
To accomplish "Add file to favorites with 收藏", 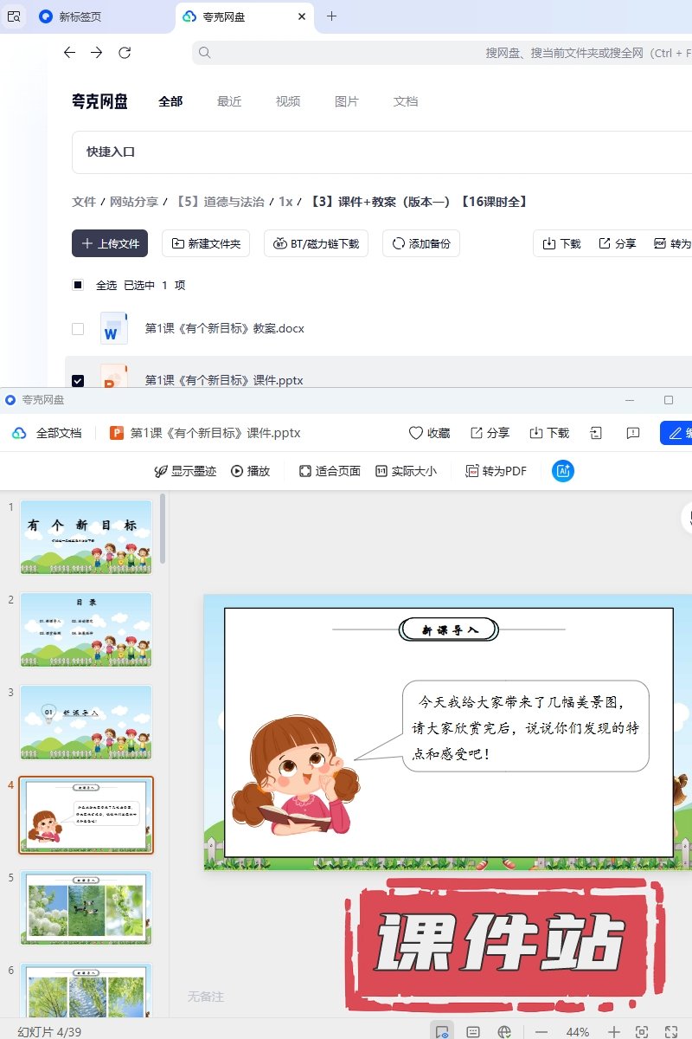I will pos(429,433).
